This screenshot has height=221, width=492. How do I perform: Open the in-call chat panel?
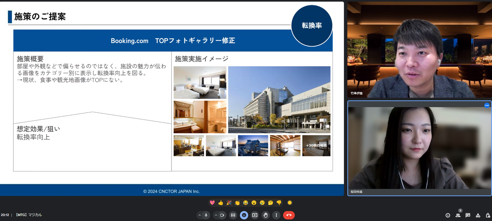pyautogui.click(x=468, y=215)
